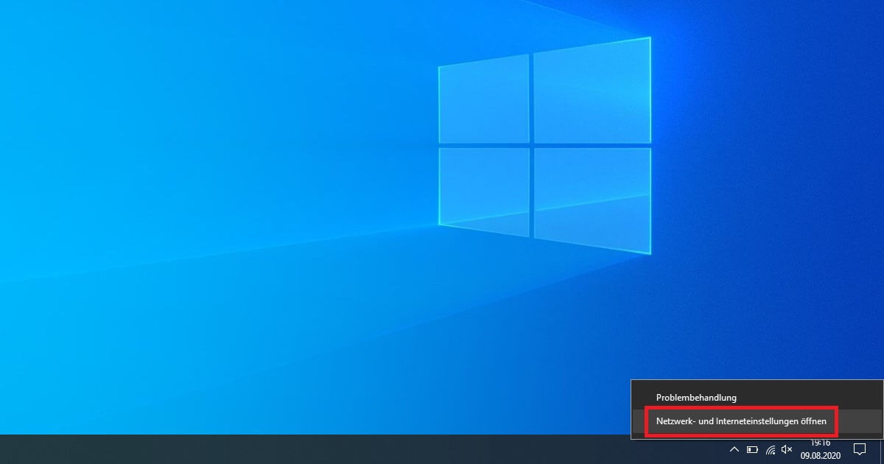Select Netzwerk- und Interneteinstellungen öffnen
The image size is (884, 464).
pos(742,421)
